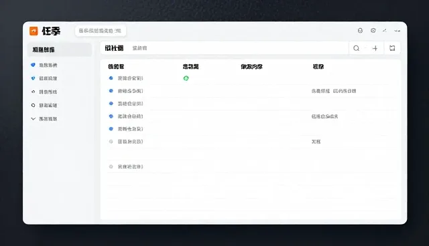Click the second column header above the green ring
This screenshot has height=246, width=429.
click(x=190, y=67)
